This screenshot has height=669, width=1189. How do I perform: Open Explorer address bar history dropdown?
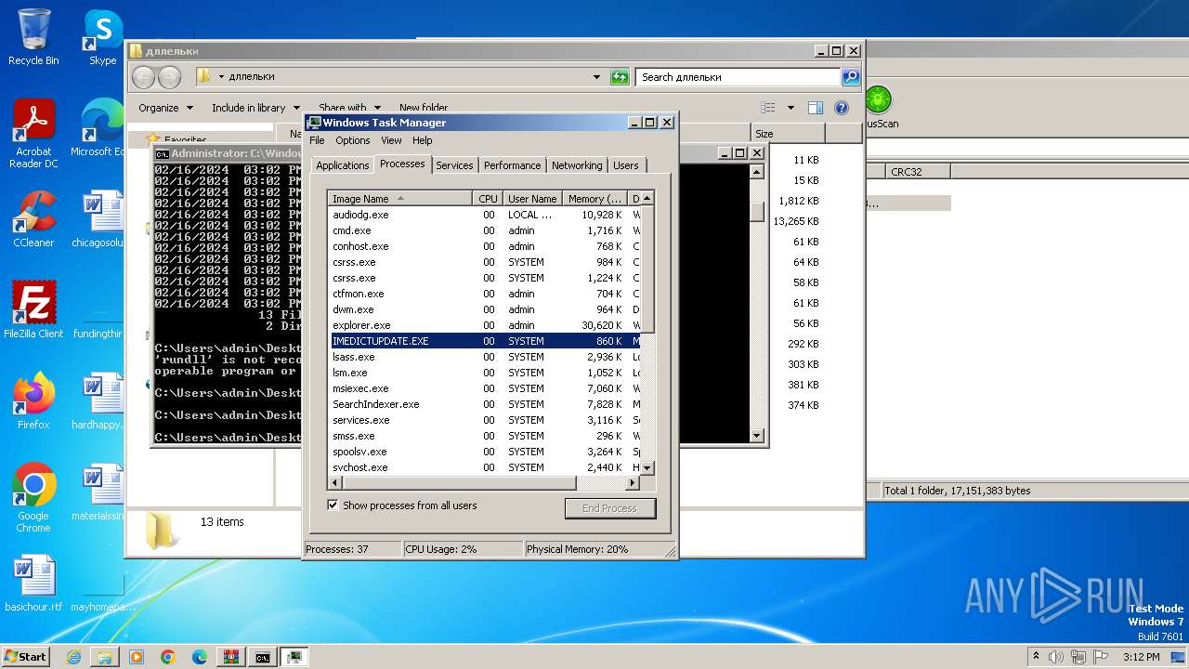596,77
